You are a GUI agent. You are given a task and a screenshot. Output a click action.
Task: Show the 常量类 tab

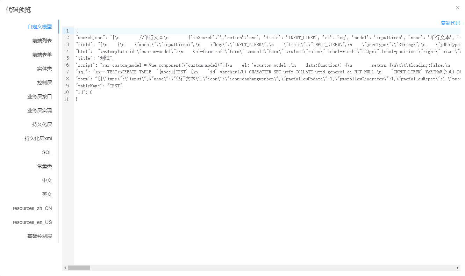44,166
